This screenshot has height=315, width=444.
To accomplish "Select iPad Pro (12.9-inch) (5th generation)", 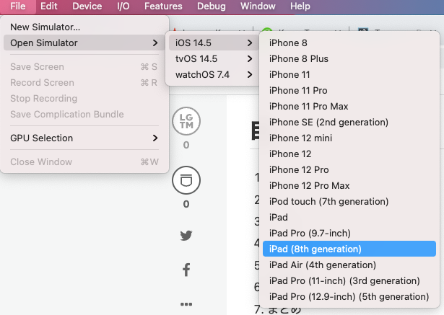I will [x=349, y=296].
